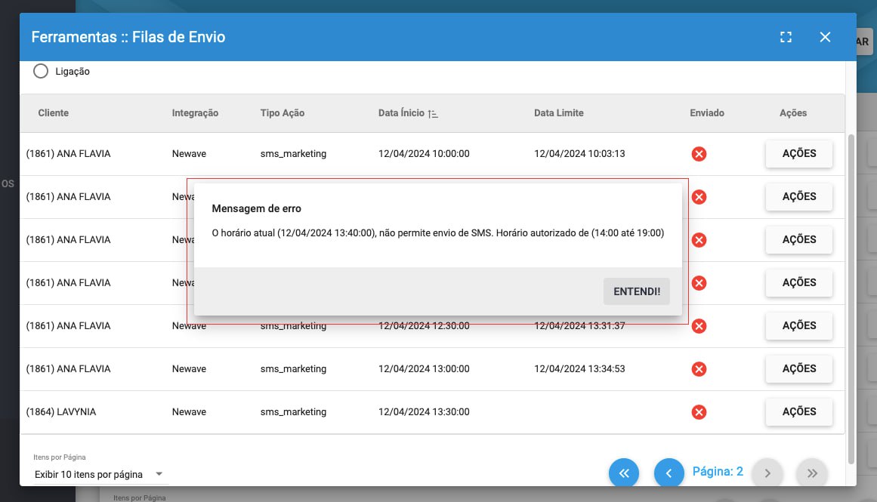Open AÇÕES for the 13:00:00 row
The image size is (877, 502).
(798, 369)
